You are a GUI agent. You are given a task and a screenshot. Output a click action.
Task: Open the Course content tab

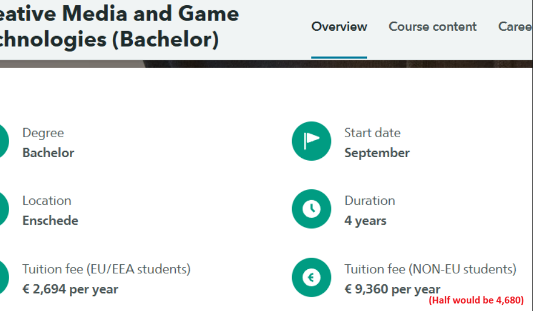pos(432,27)
